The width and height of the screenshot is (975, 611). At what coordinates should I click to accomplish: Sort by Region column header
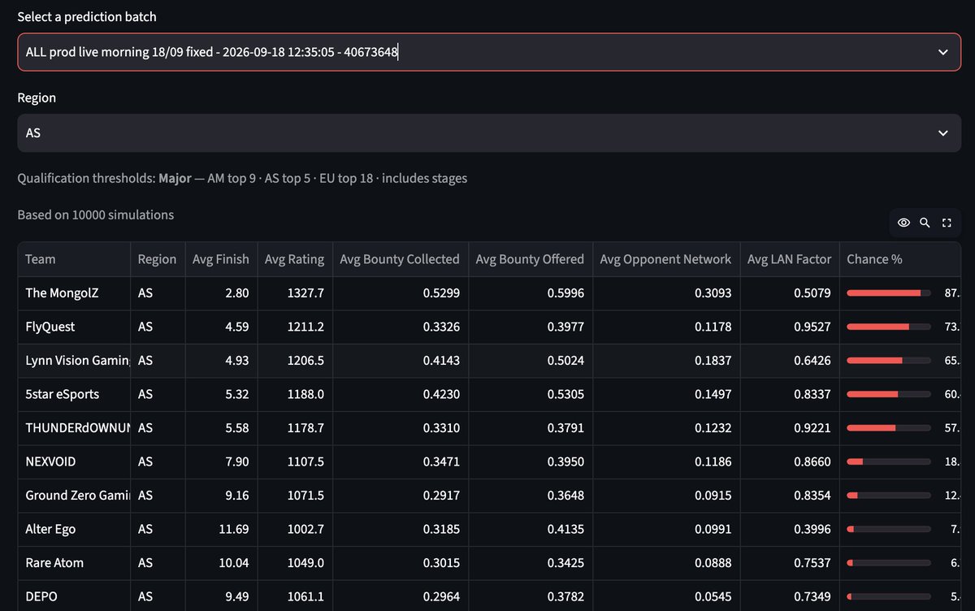[158, 259]
